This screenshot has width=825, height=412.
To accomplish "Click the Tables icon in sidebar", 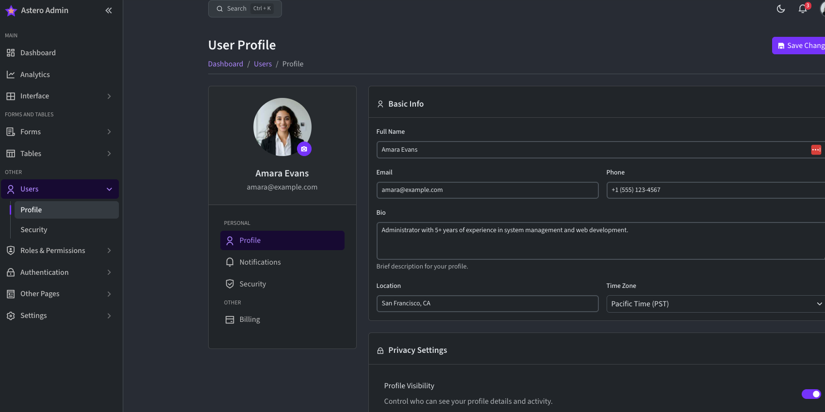I will point(11,154).
